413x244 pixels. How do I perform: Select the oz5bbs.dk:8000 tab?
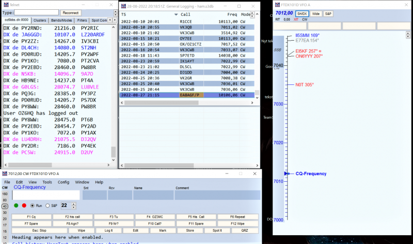coord(17,20)
